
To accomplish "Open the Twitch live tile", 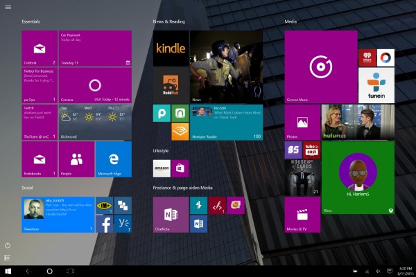I will (x=40, y=122).
